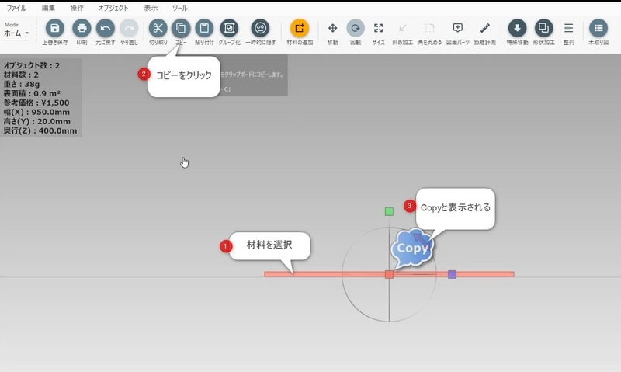Click the 高さ(Y) : 20.0mm text
Image resolution: width=621 pixels, height=372 pixels.
click(36, 122)
